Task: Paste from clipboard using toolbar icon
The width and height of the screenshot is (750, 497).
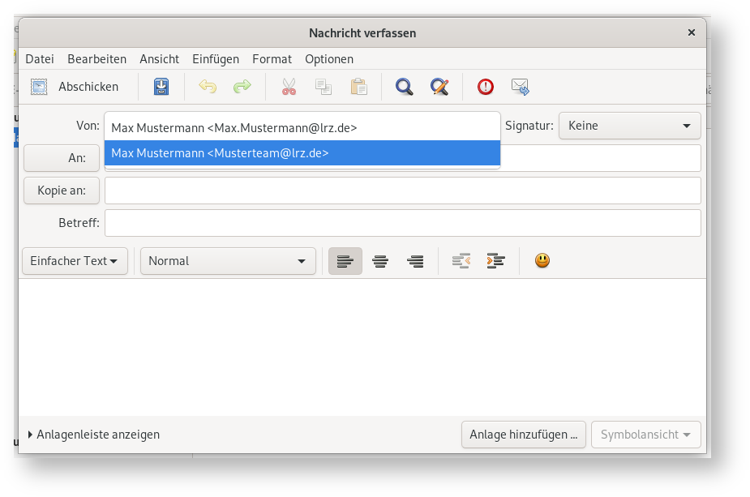Action: 358,87
